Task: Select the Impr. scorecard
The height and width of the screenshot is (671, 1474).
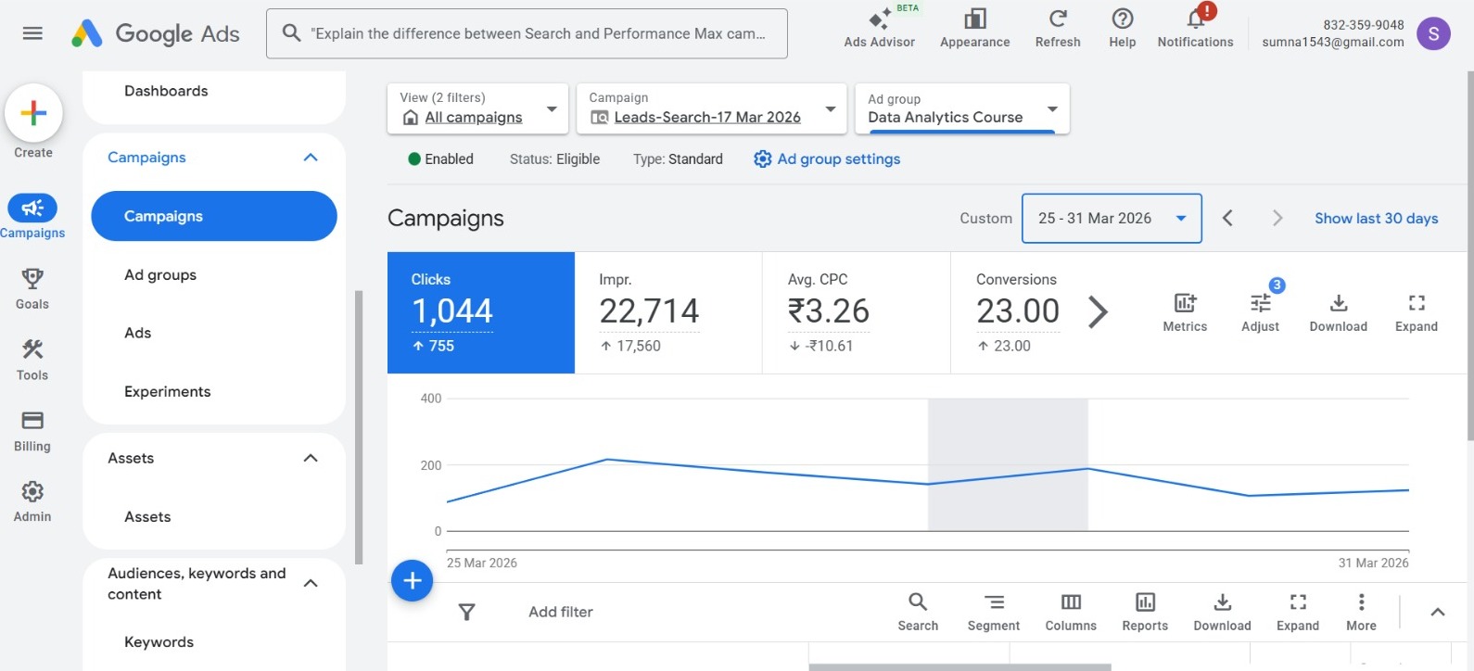Action: (668, 312)
